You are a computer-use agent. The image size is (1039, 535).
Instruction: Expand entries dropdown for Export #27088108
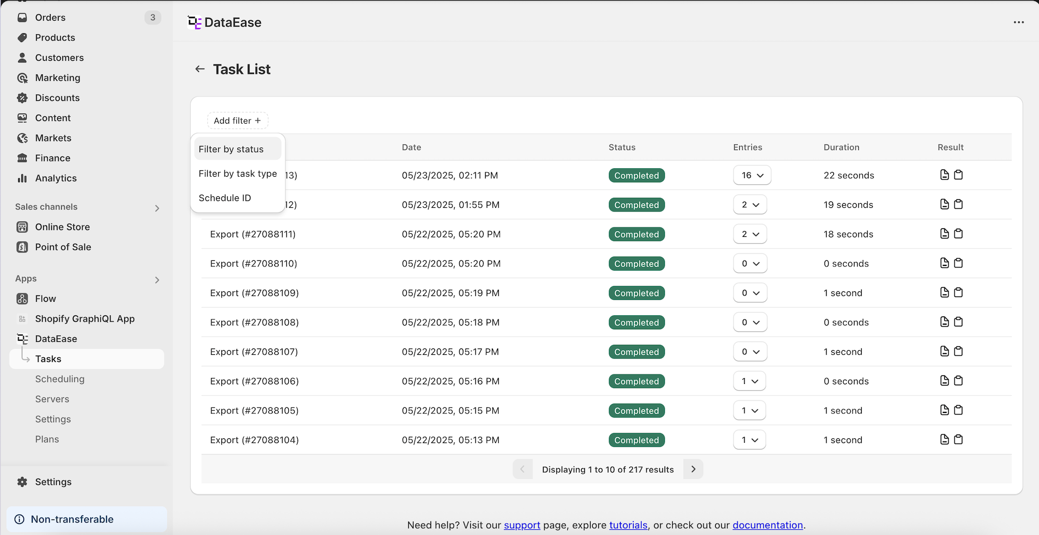click(x=750, y=322)
